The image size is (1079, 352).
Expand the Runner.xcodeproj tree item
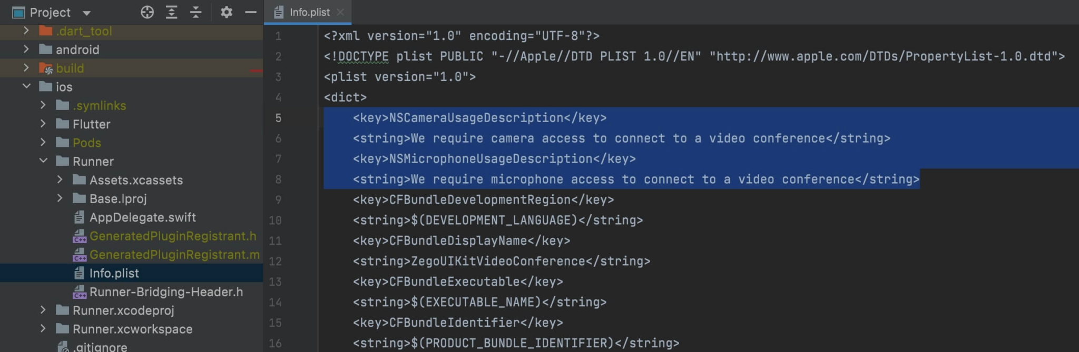[43, 310]
